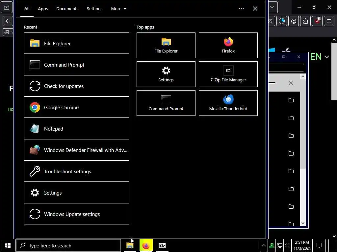Open the Firefox list all tabs dropdown
Viewport: 337px width, 252px height.
272,7
